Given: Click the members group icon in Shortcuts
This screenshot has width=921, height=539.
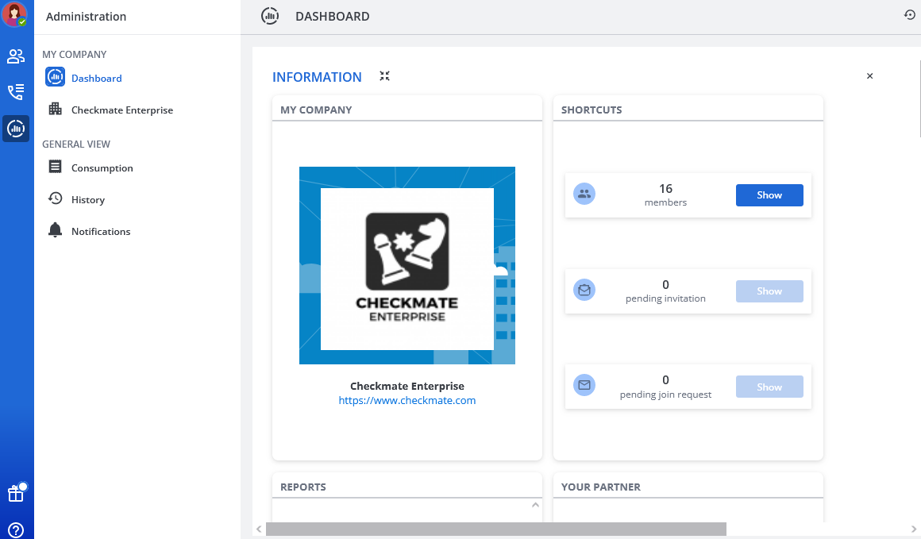Looking at the screenshot, I should coord(584,194).
